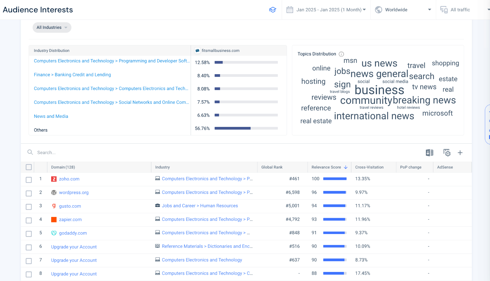The height and width of the screenshot is (281, 490).
Task: Sort by PoP change column header
Action: pos(411,167)
